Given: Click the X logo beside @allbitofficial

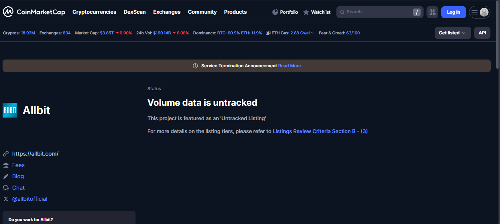Looking at the screenshot, I should 6,199.
